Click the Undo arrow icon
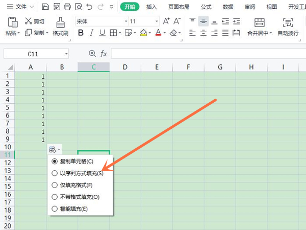The height and width of the screenshot is (230, 306). click(x=90, y=7)
